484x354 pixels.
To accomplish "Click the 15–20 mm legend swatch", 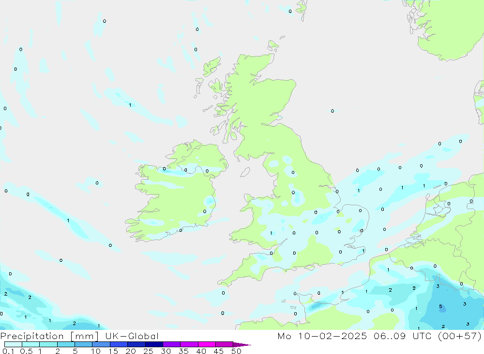I will pyautogui.click(x=119, y=344).
